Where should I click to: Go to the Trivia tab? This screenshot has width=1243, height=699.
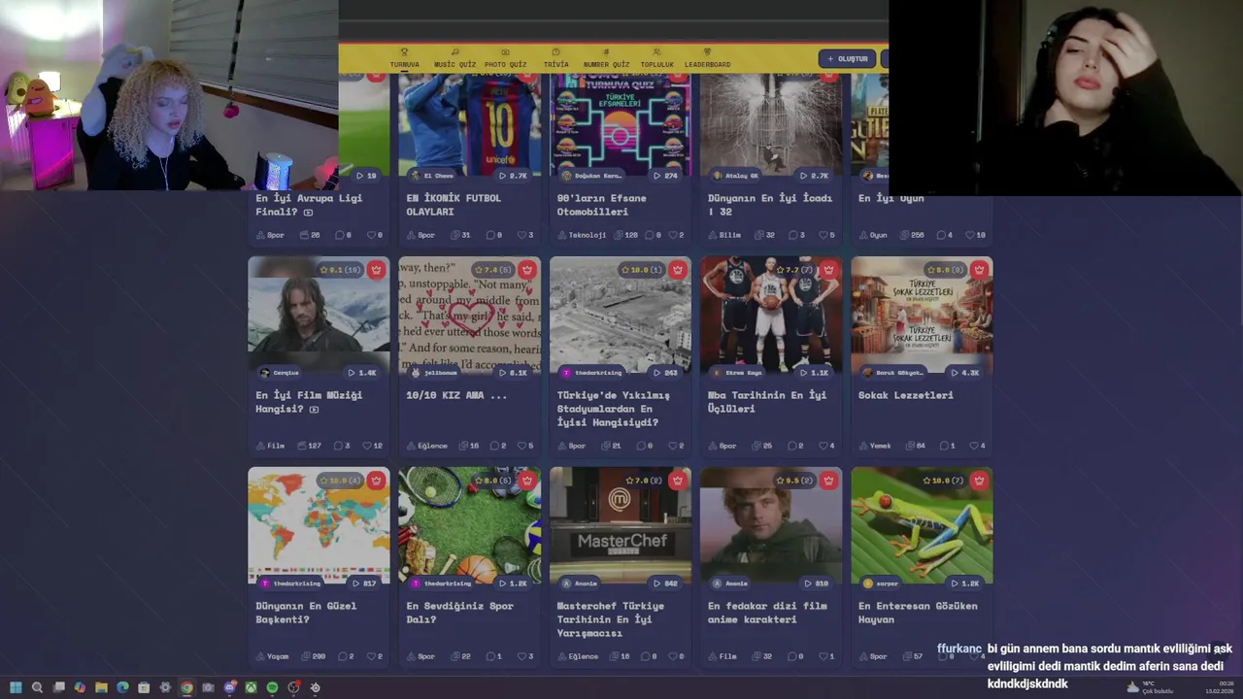coord(555,58)
